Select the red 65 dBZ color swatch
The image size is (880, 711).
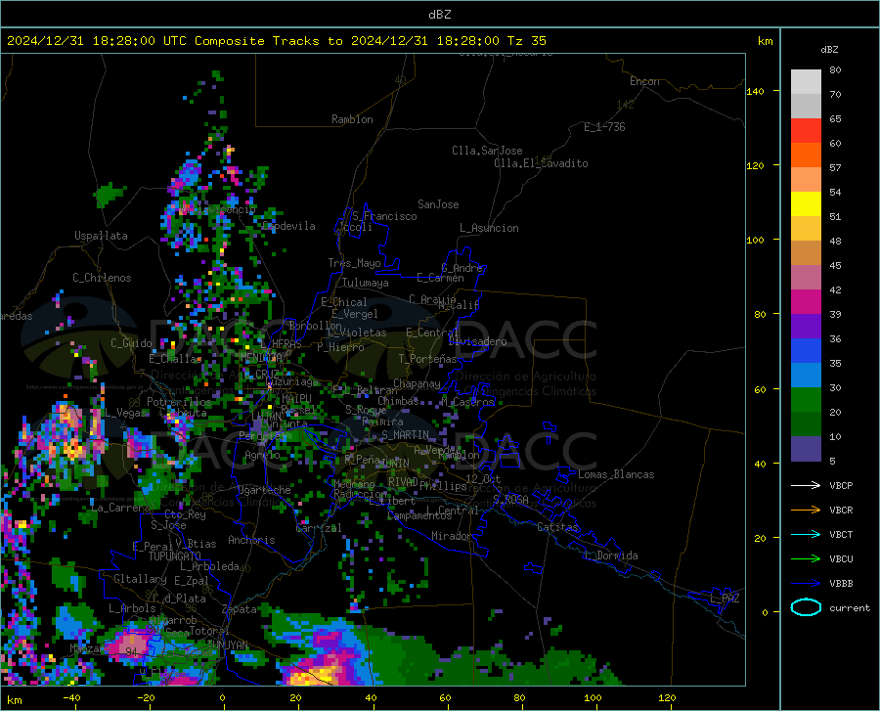pyautogui.click(x=806, y=131)
